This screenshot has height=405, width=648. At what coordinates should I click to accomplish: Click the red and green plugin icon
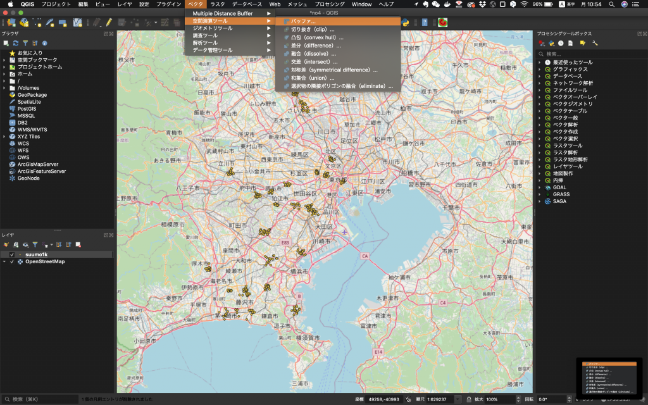[442, 22]
